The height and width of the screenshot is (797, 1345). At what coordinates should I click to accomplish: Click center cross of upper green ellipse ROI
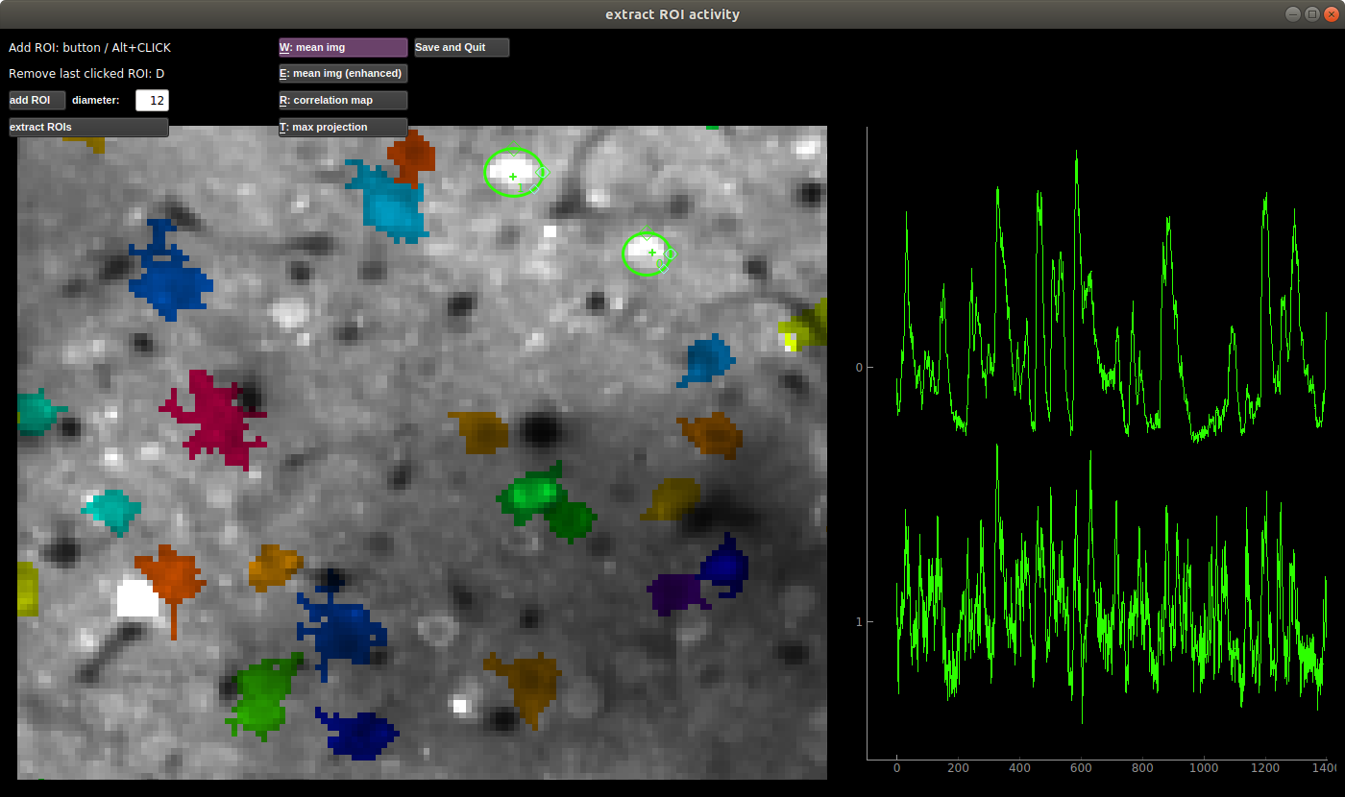pos(513,176)
